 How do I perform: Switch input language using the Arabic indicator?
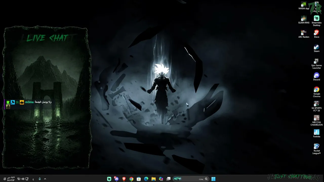33,179
